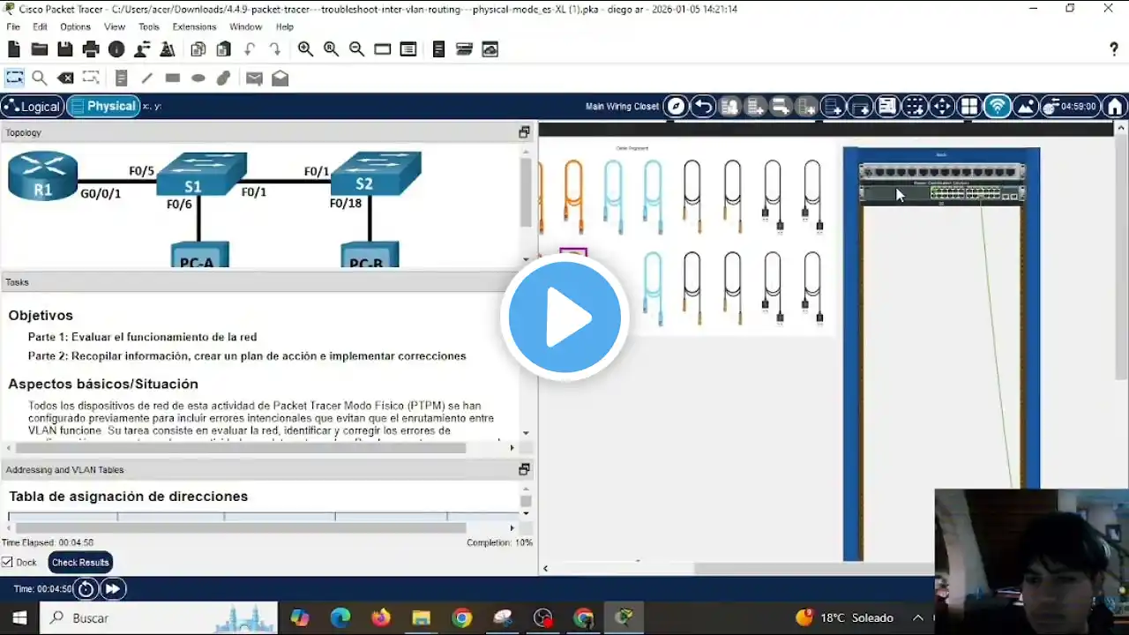Open the Physical navigation compass
The image size is (1129, 635).
[x=676, y=107]
